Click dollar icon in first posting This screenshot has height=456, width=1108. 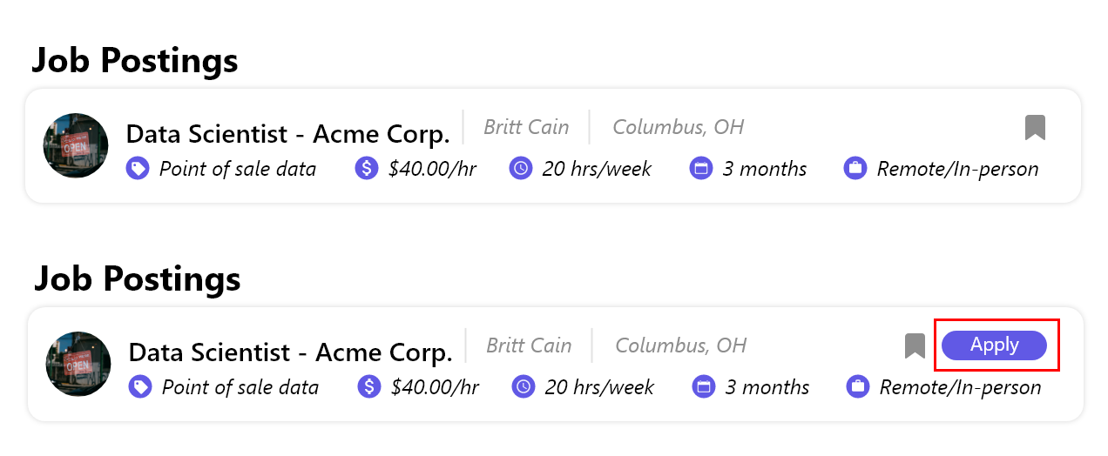click(x=367, y=168)
